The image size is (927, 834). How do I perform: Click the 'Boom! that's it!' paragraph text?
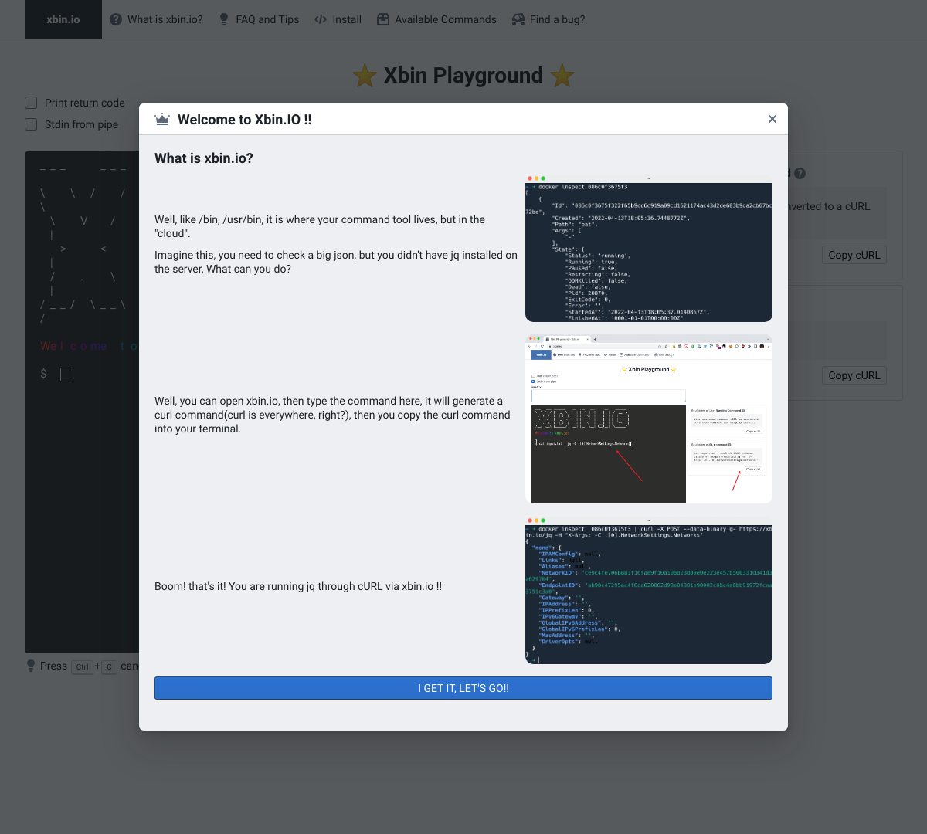point(298,586)
